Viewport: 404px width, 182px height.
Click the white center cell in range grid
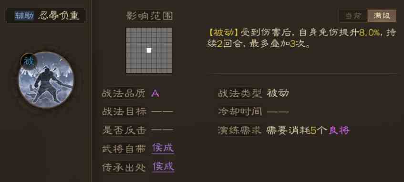149,50
